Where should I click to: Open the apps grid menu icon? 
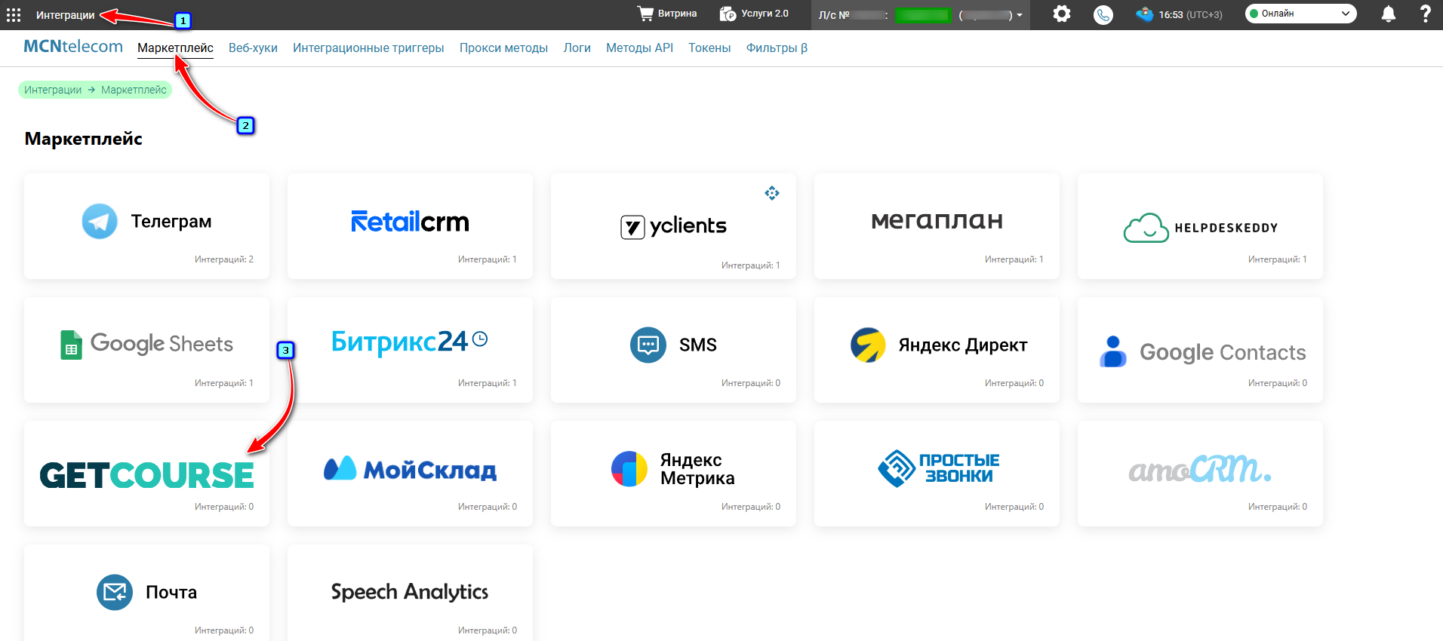[x=14, y=15]
